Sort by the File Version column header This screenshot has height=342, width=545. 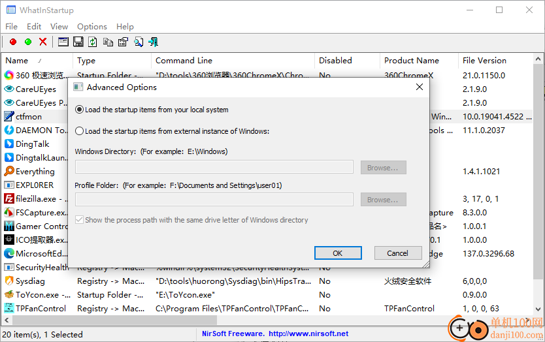click(x=495, y=61)
